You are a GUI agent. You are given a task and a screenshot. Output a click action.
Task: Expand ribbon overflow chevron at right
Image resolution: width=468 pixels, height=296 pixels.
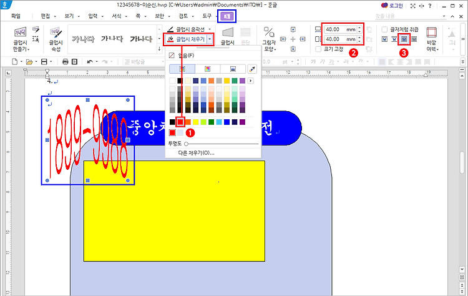[x=463, y=39]
